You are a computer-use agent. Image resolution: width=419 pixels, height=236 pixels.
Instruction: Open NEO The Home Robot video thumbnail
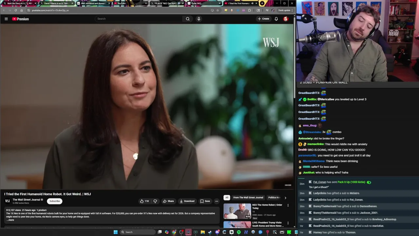coord(237,211)
